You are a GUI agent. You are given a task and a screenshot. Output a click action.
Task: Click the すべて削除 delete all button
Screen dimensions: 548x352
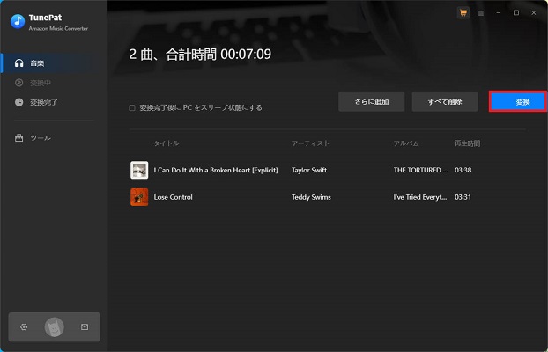[x=445, y=101]
